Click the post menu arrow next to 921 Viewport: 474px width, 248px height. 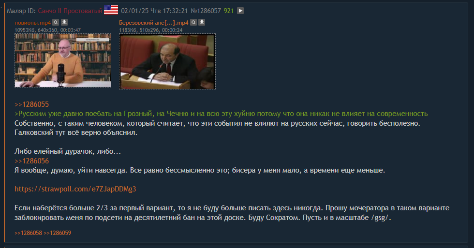point(240,11)
